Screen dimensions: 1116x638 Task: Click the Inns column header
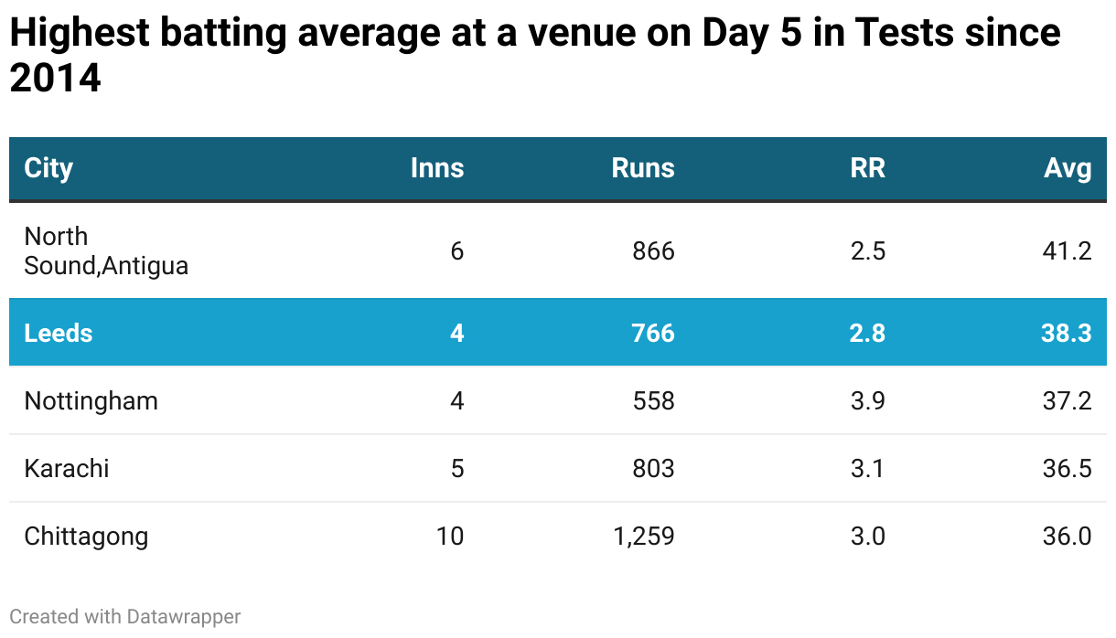click(436, 168)
